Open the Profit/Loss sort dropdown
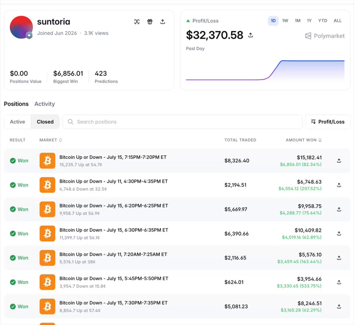 click(x=328, y=122)
